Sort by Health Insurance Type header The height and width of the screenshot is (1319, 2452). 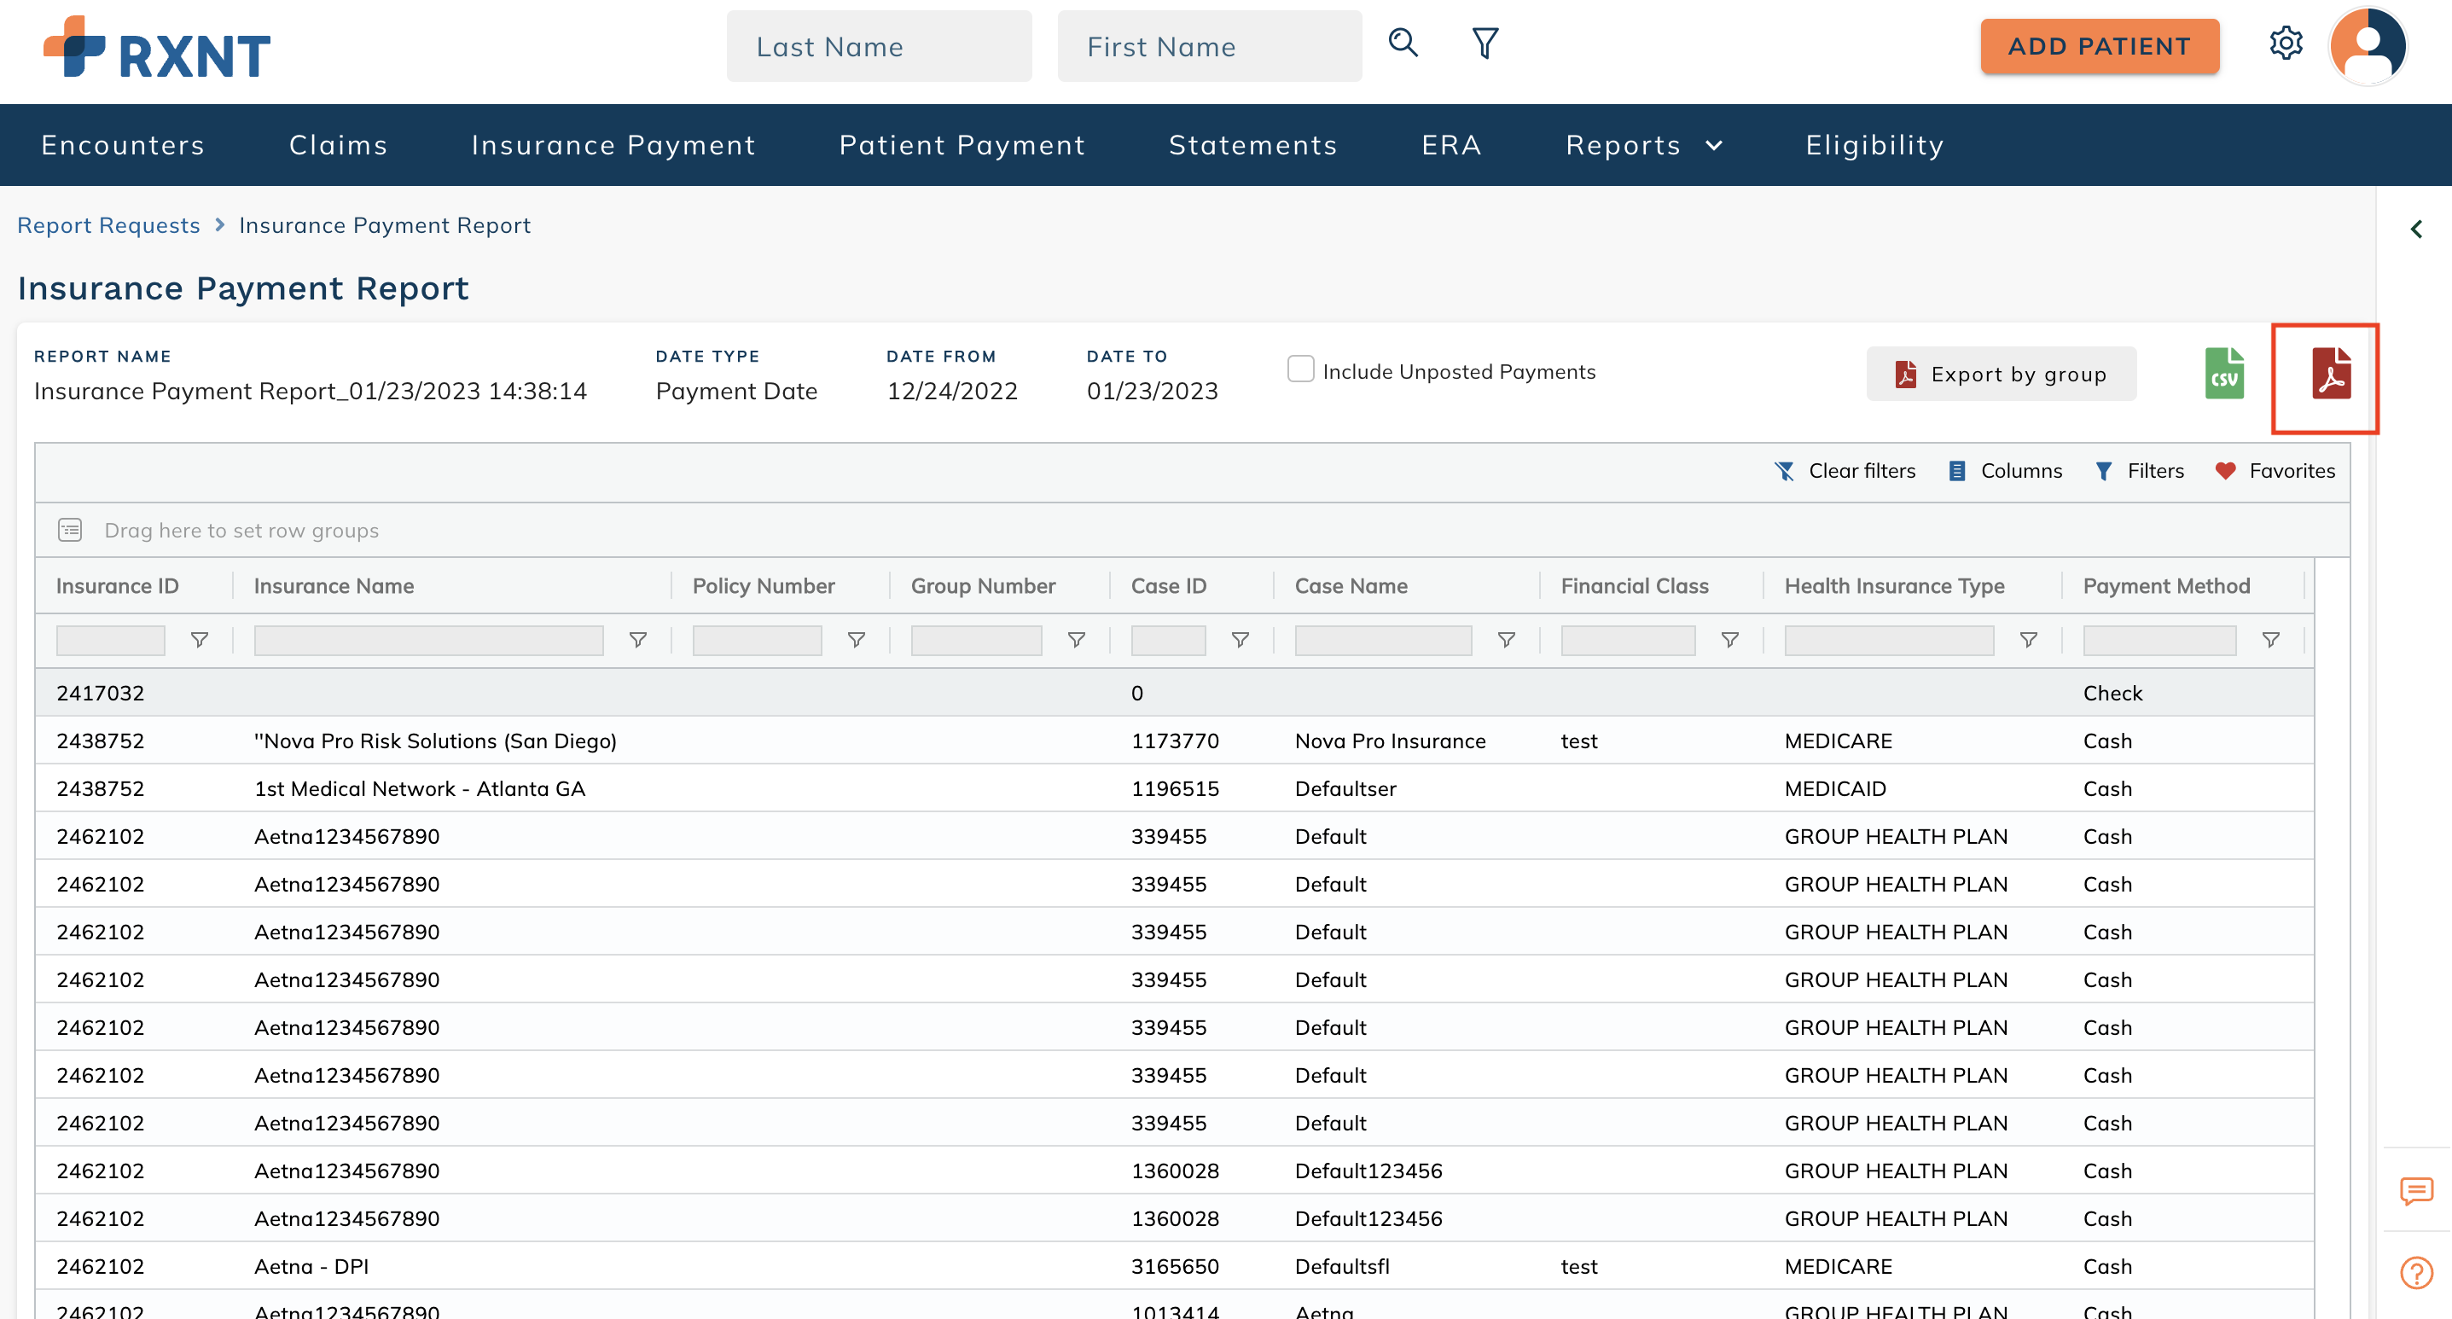point(1894,586)
